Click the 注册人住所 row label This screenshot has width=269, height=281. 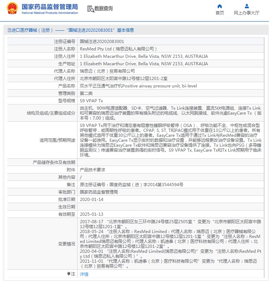point(65,56)
